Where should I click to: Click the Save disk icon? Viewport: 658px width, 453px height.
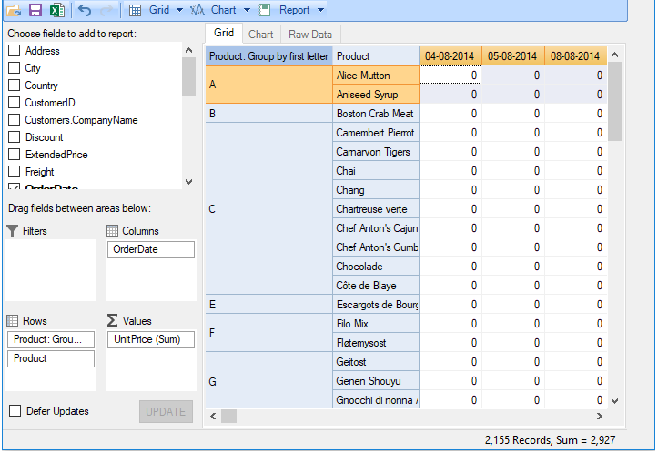click(x=35, y=10)
